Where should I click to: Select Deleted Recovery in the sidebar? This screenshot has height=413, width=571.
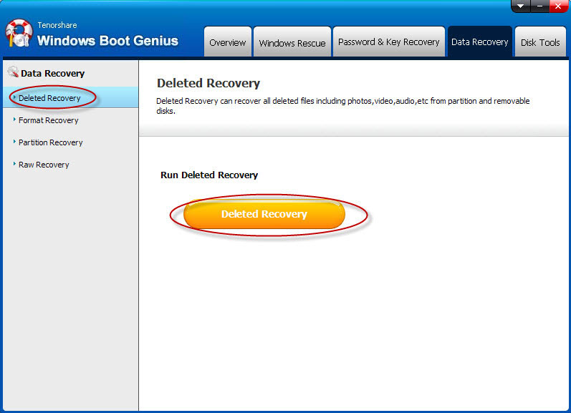click(x=49, y=98)
